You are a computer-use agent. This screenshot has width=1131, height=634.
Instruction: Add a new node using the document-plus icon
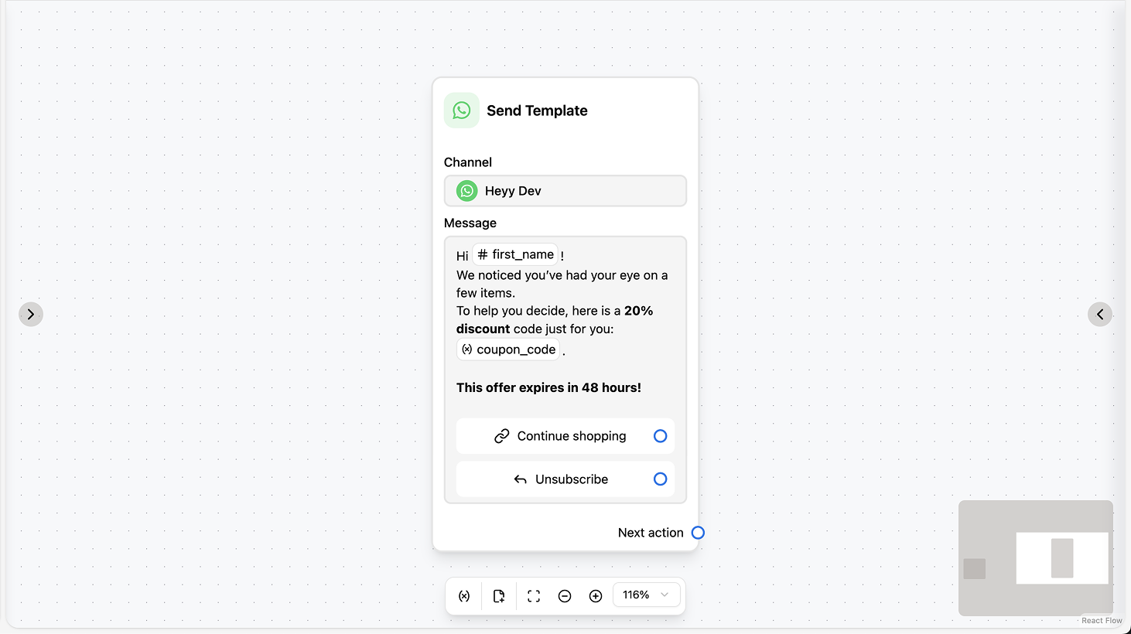click(x=499, y=595)
